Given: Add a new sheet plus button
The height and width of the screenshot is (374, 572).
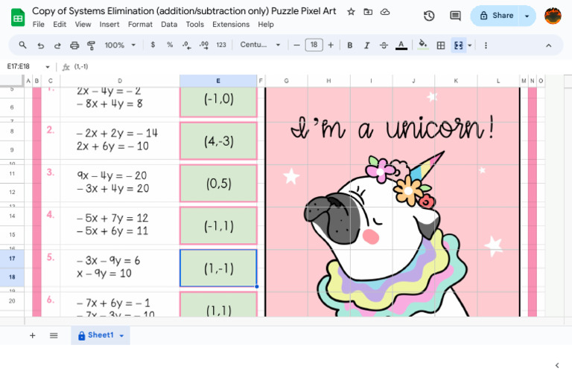Looking at the screenshot, I should (33, 335).
